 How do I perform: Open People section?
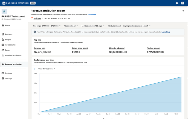coord(8,39)
